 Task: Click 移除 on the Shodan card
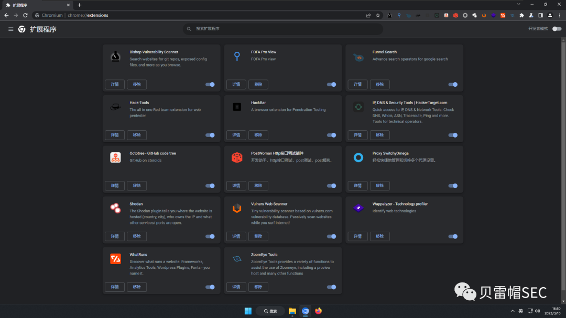tap(137, 236)
